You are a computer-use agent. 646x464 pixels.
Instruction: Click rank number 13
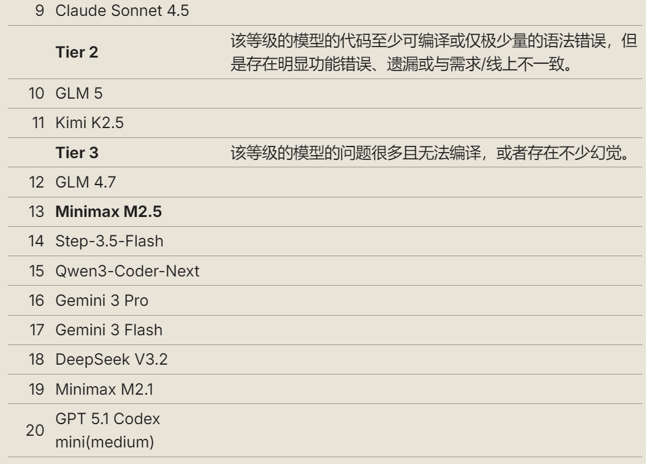pyautogui.click(x=36, y=212)
